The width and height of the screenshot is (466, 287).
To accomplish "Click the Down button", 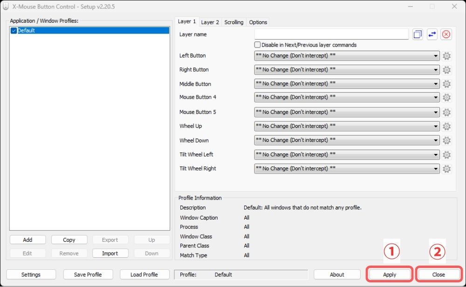I will [x=151, y=254].
